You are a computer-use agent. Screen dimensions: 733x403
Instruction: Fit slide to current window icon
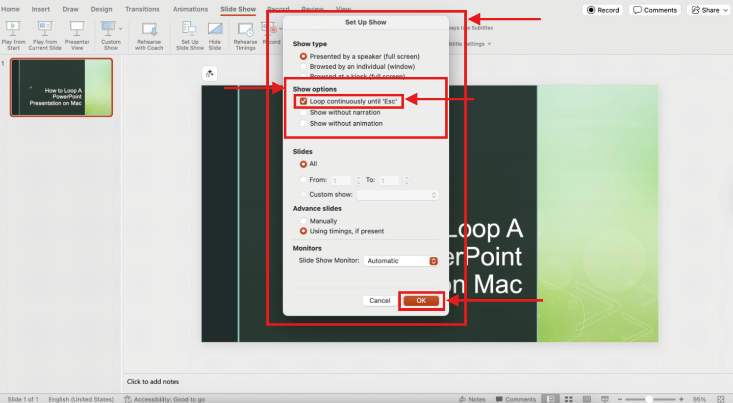[721, 399]
